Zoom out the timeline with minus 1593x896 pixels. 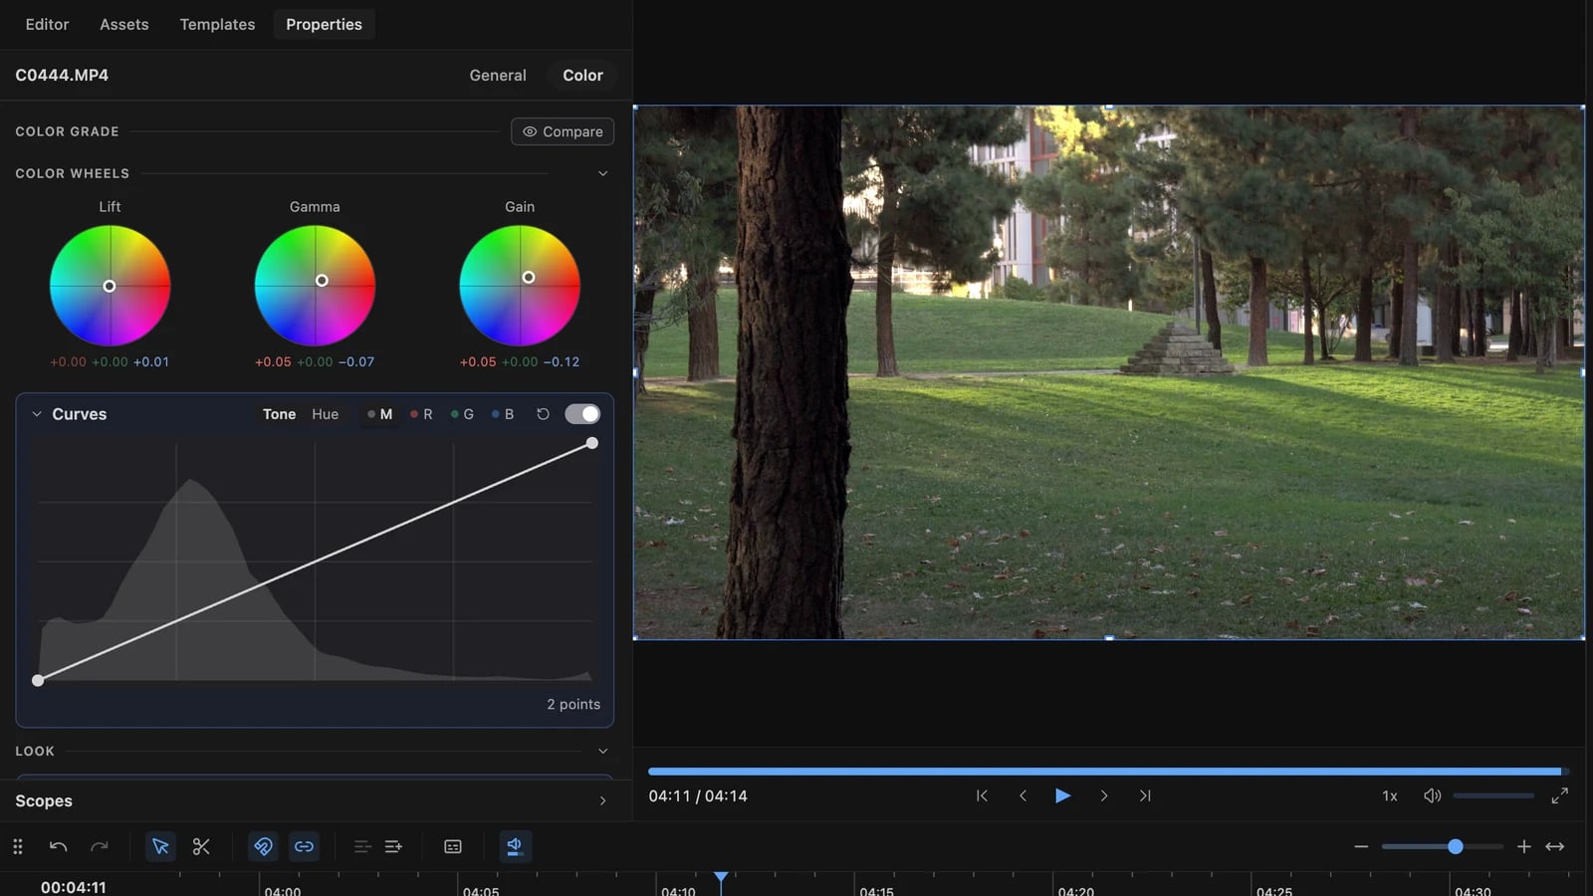(x=1361, y=846)
